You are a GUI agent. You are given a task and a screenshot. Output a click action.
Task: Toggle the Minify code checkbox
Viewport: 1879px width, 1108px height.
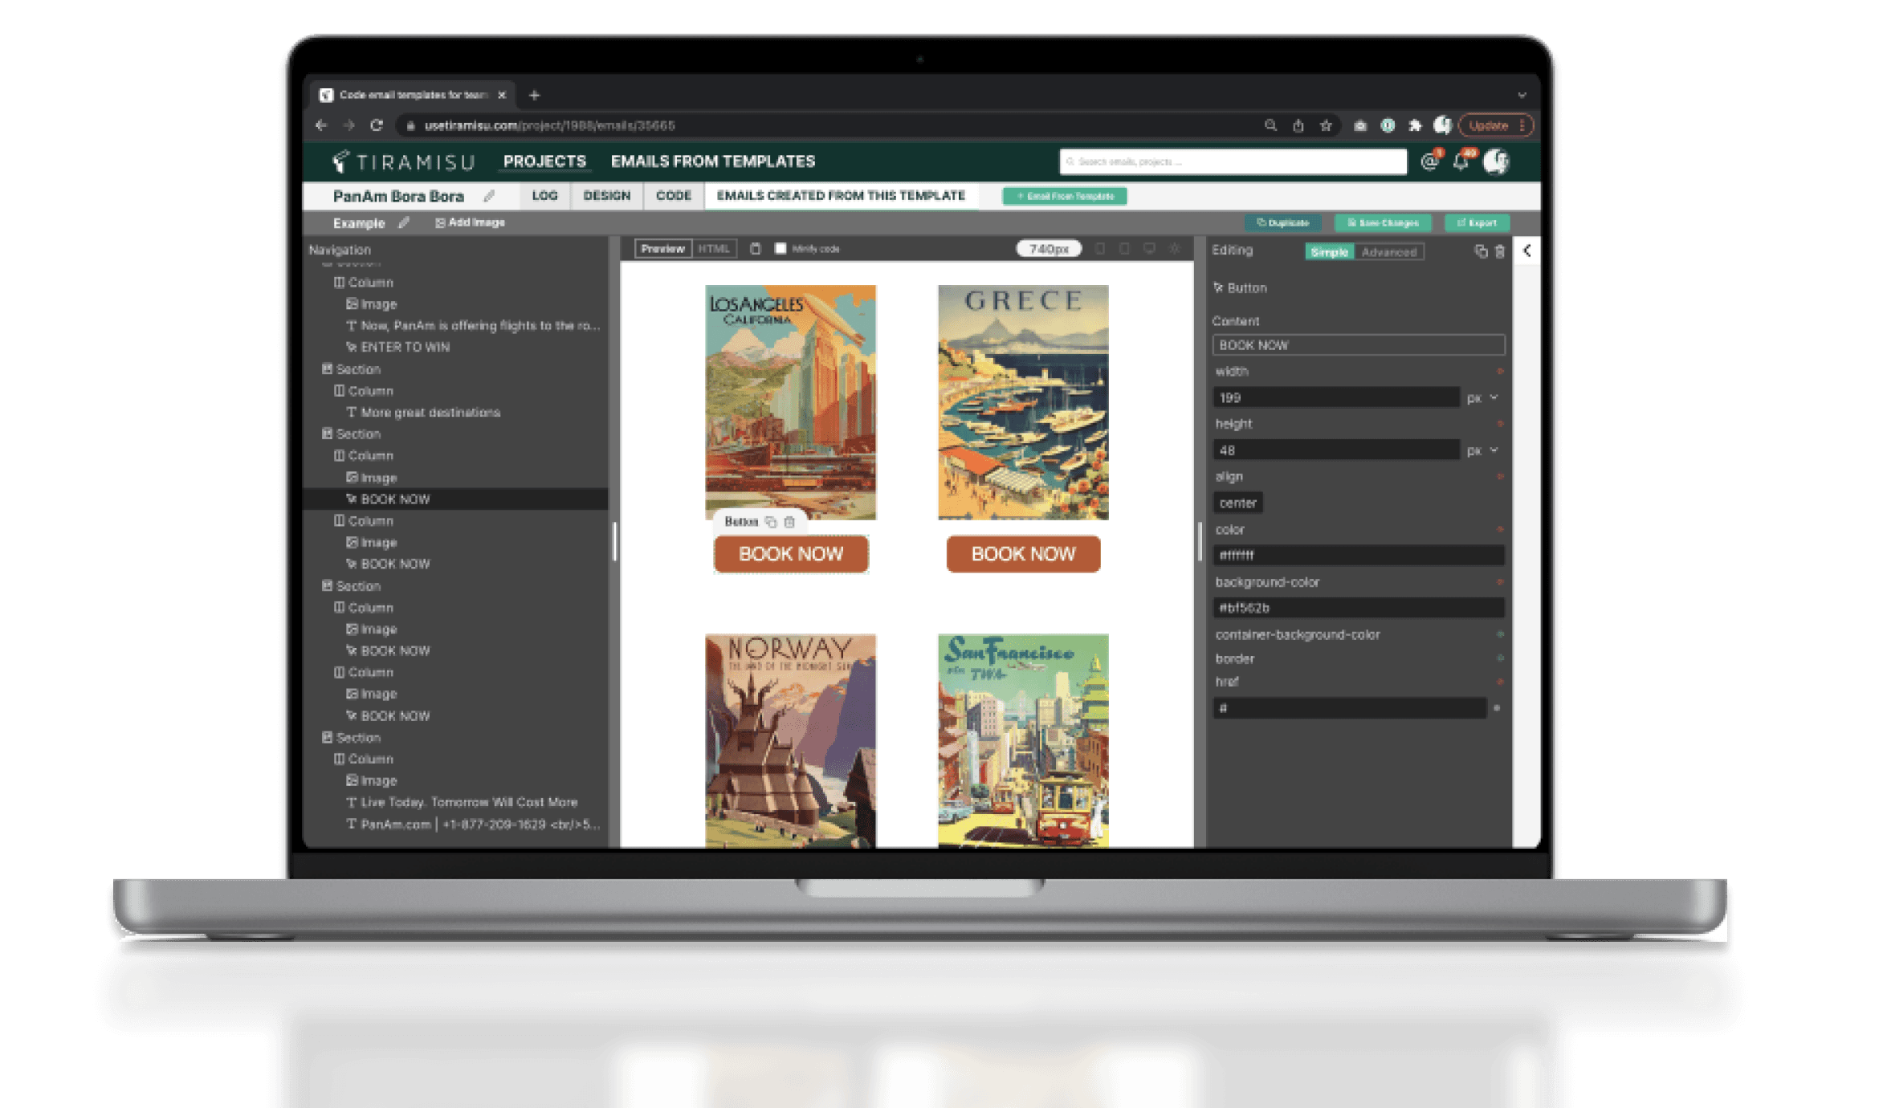tap(780, 248)
